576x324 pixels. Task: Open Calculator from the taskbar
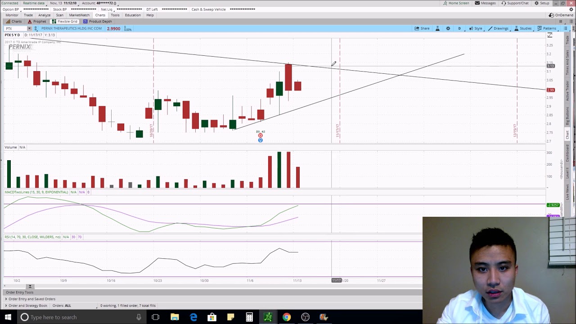tap(249, 317)
